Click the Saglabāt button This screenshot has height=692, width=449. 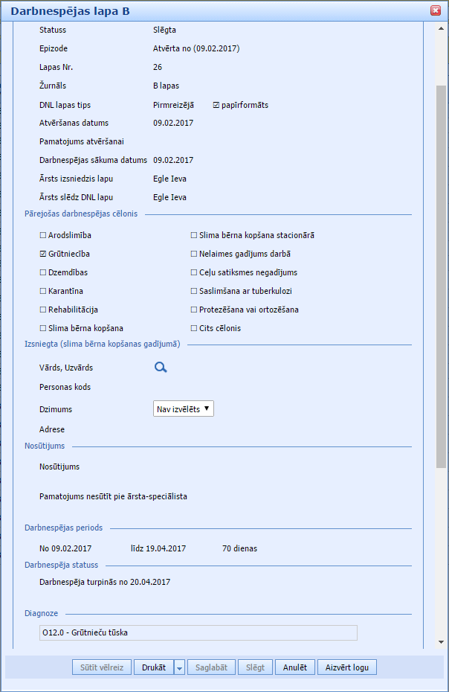pos(212,667)
